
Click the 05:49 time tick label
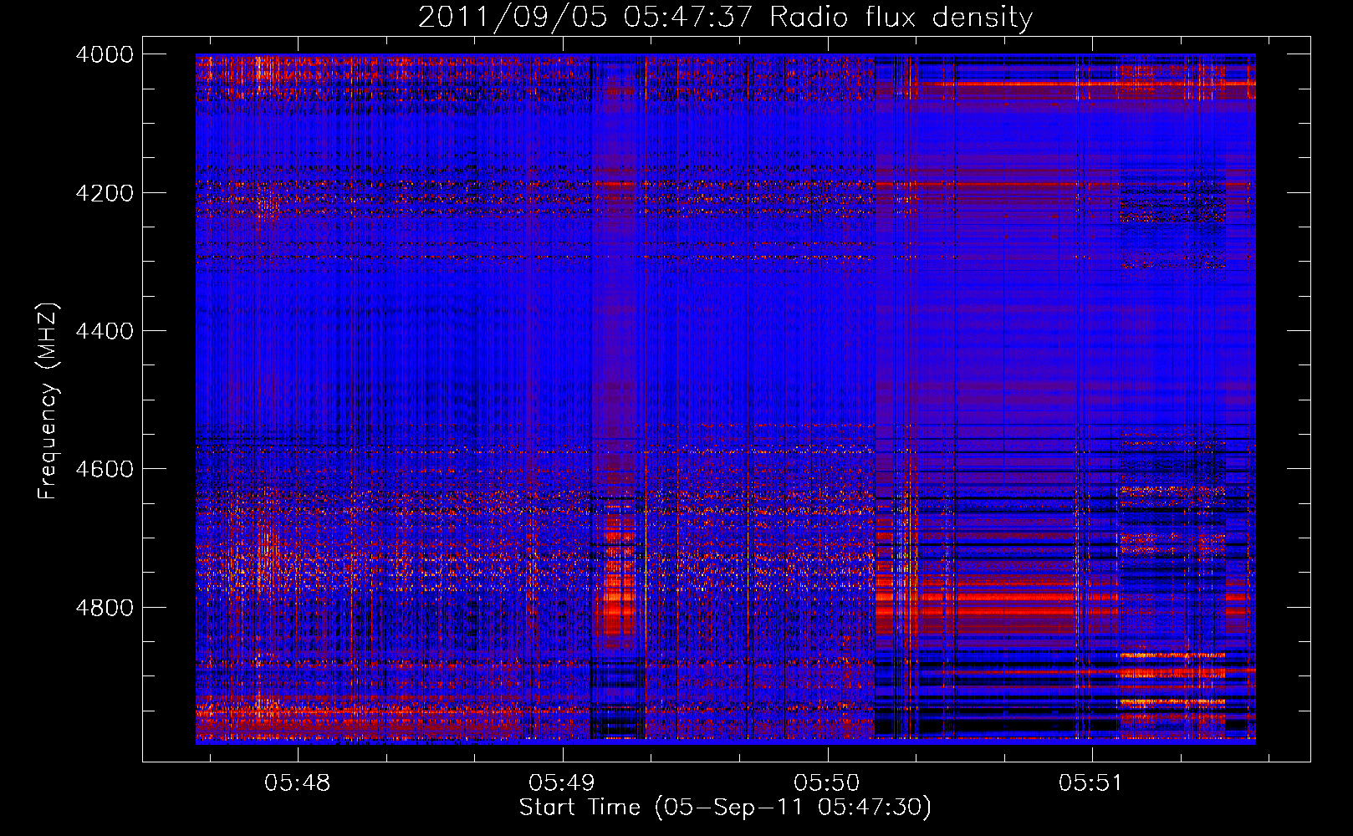(x=562, y=783)
